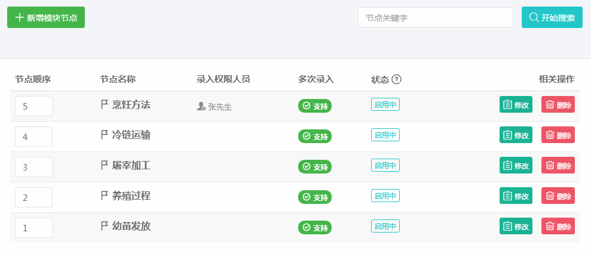Toggle 启用中 status for 冷链运输
This screenshot has height=254, width=591.
click(385, 135)
